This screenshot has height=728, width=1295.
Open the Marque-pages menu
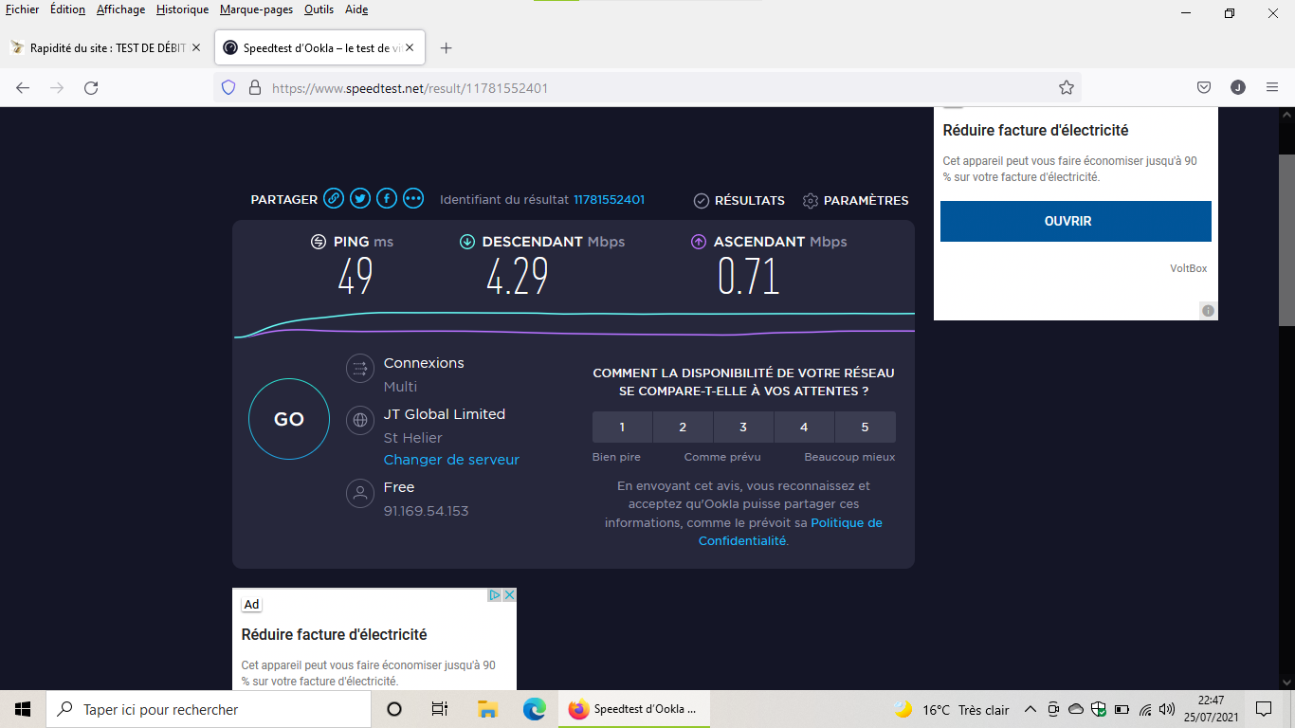tap(256, 9)
